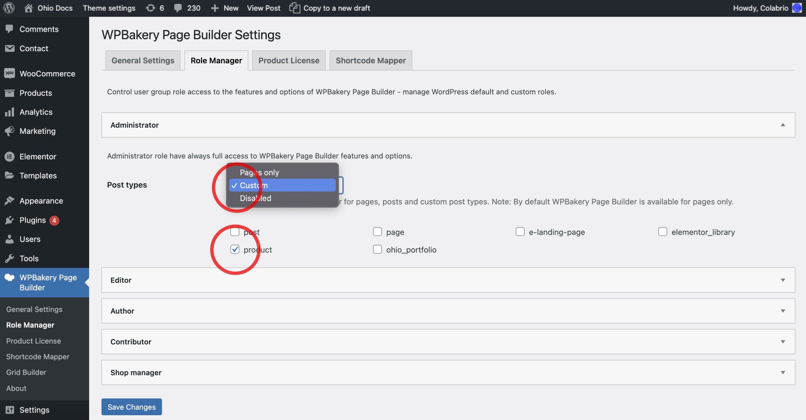
Task: Open the WordPress logo menu
Action: [x=9, y=8]
